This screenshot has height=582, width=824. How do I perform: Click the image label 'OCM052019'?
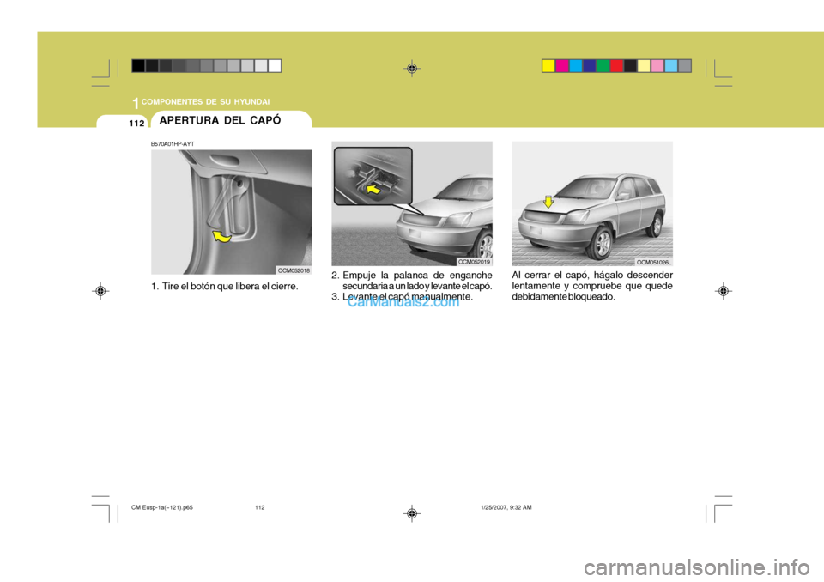(x=474, y=262)
